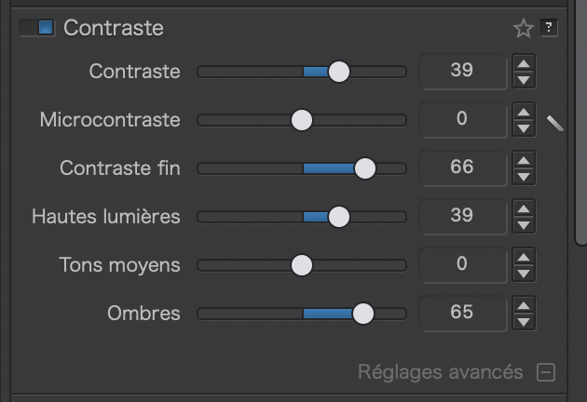Increase Hautes lumières with up arrow

[x=525, y=208]
